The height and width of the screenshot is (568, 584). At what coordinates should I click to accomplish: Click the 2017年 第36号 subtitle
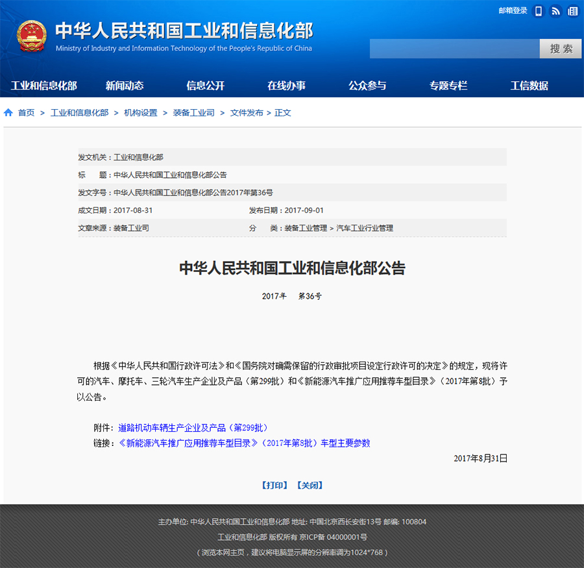pyautogui.click(x=291, y=296)
